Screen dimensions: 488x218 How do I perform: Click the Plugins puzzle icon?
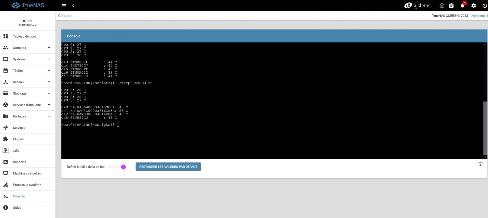click(x=6, y=139)
